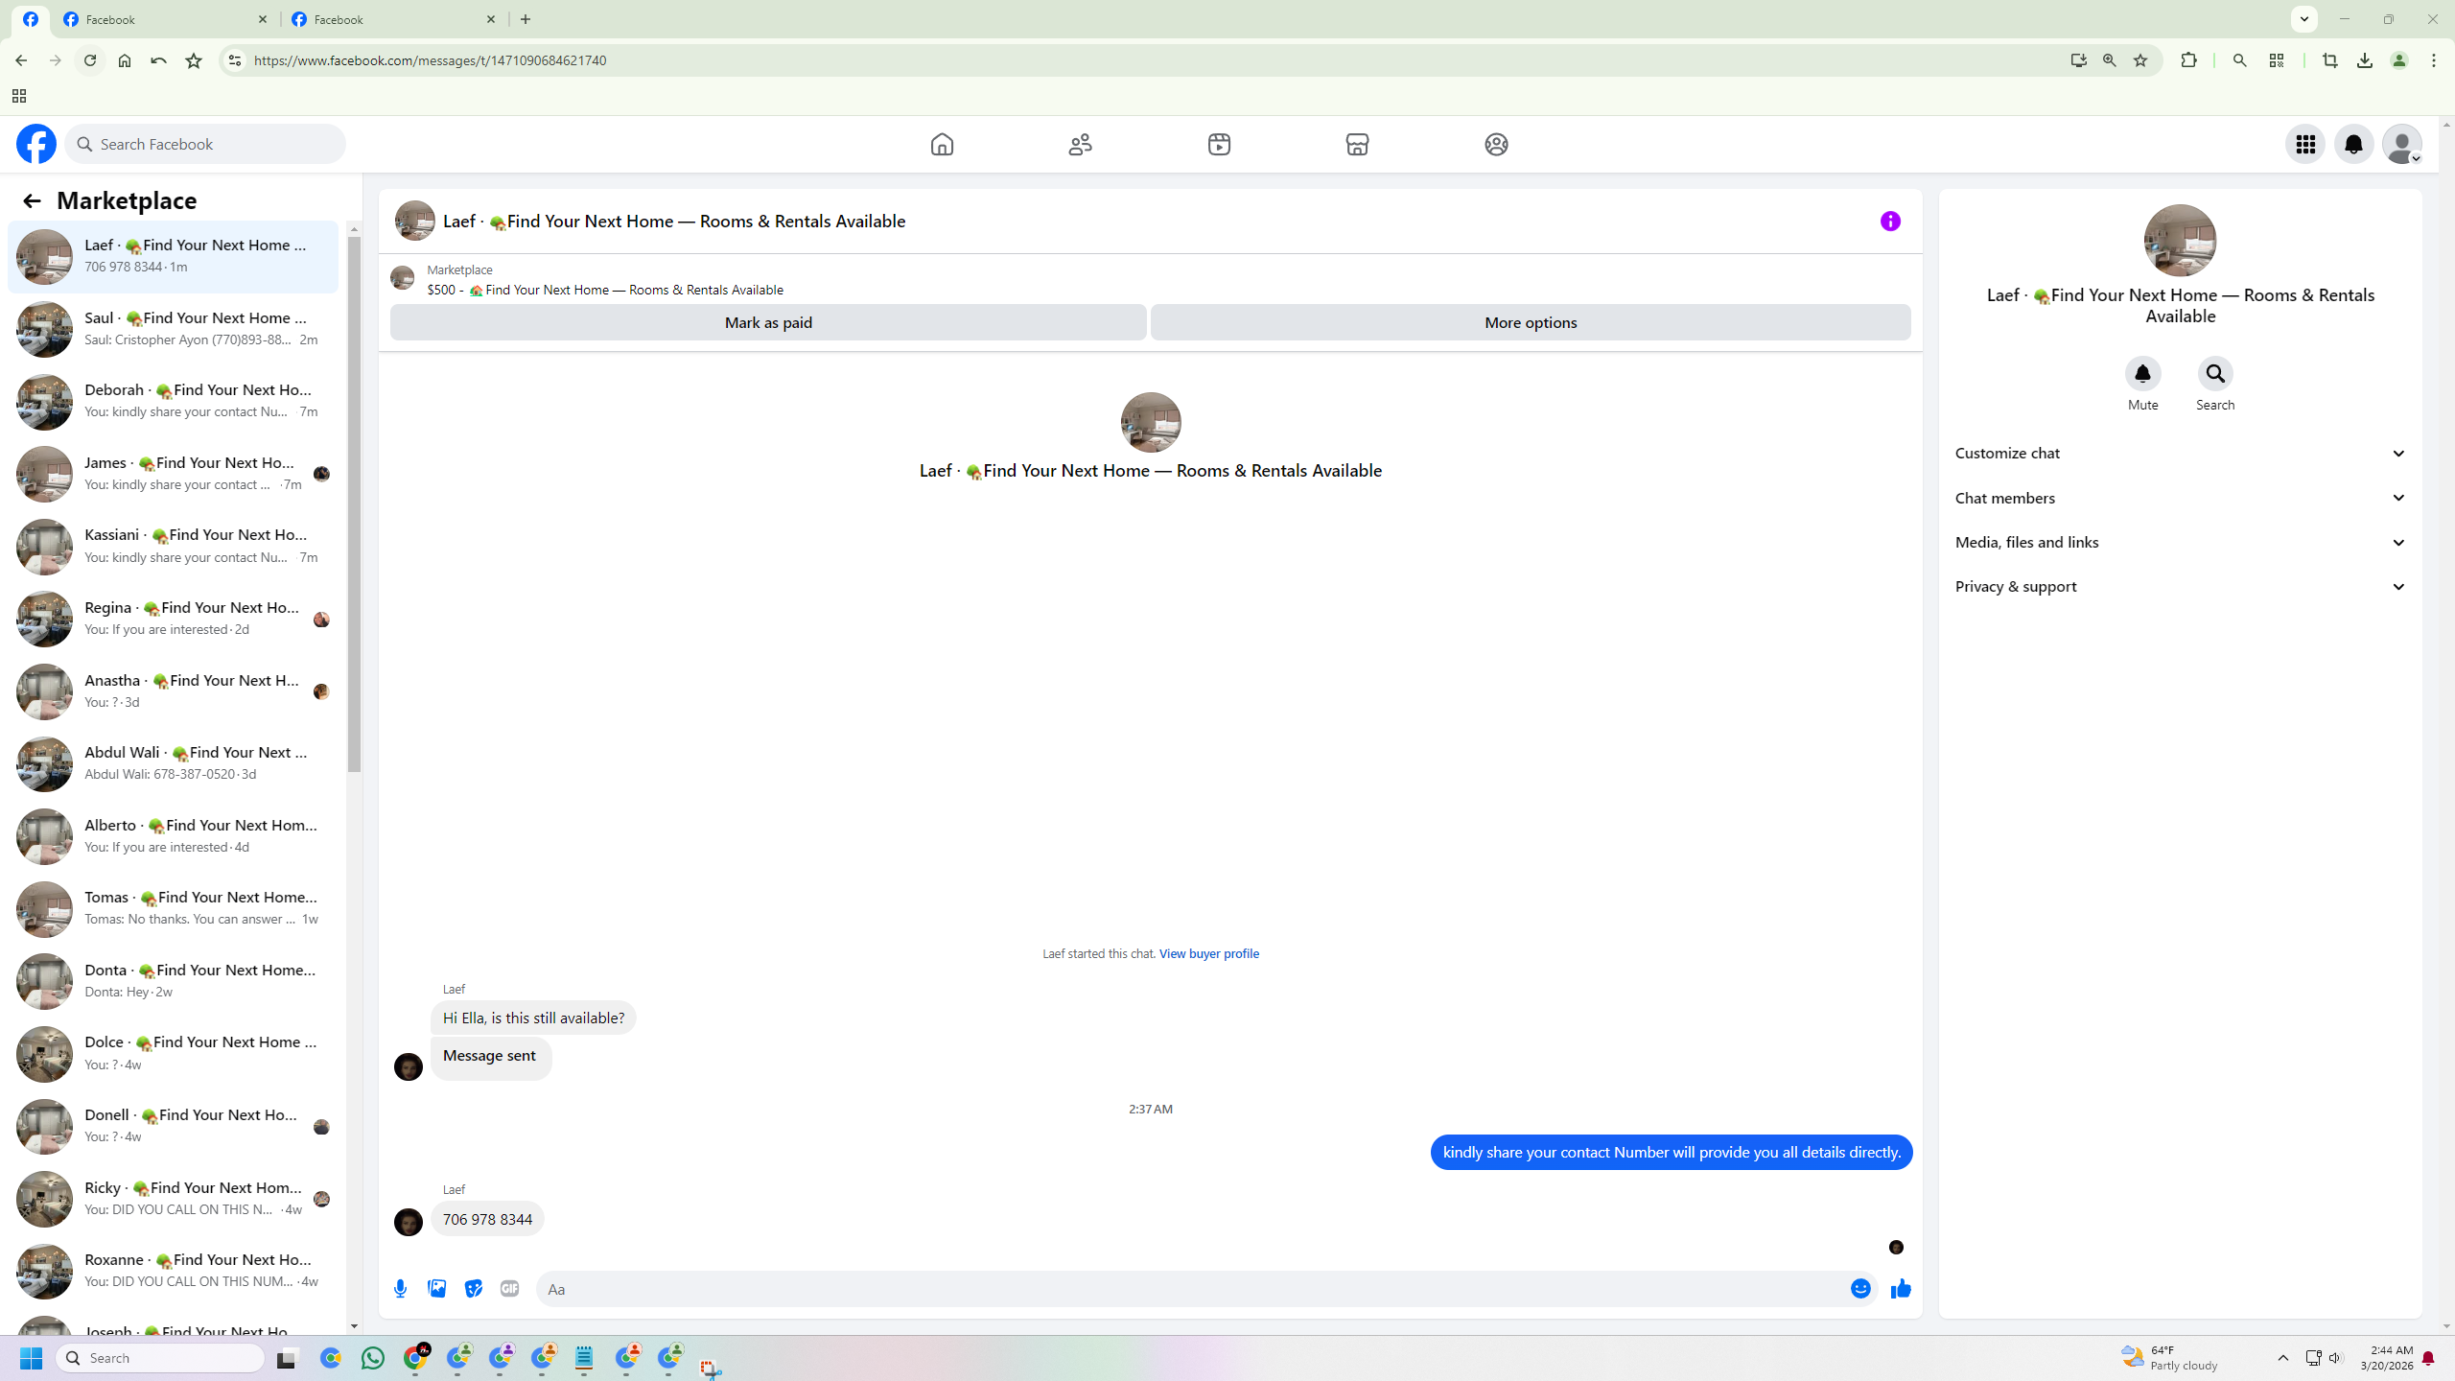
Task: Click the voice clip microphone icon
Action: click(x=401, y=1289)
